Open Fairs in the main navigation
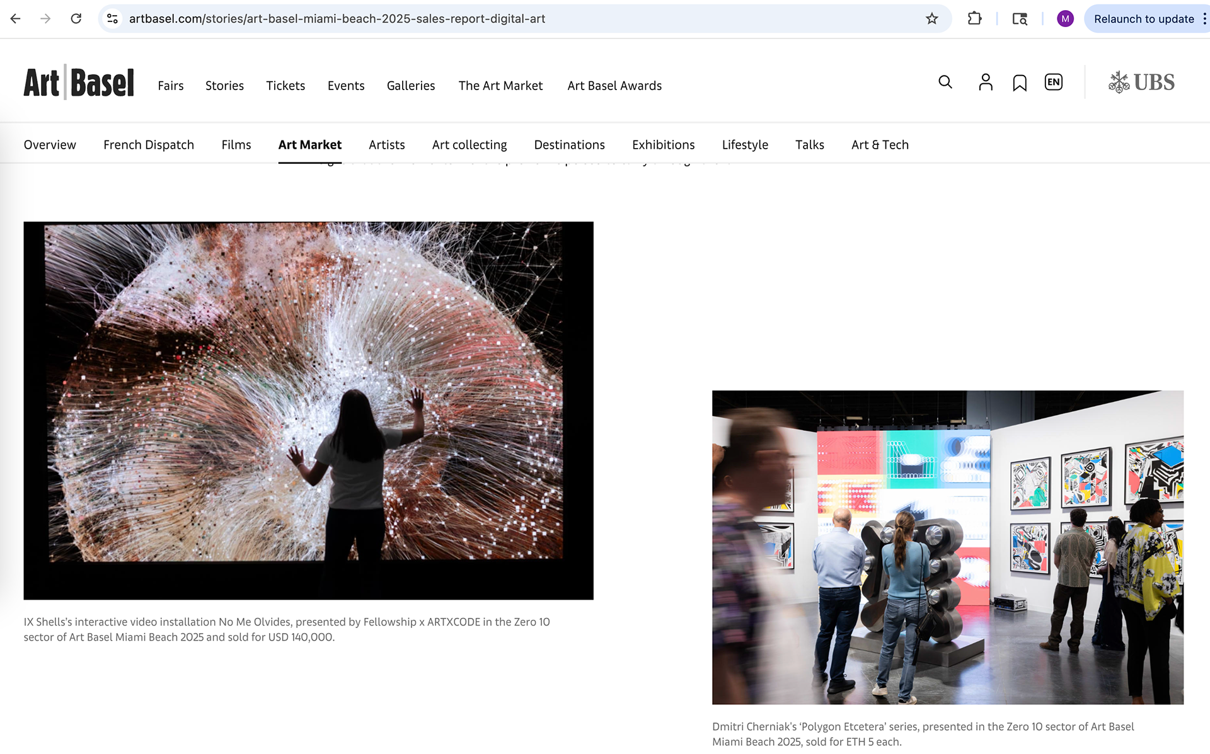Image resolution: width=1210 pixels, height=754 pixels. pyautogui.click(x=170, y=86)
